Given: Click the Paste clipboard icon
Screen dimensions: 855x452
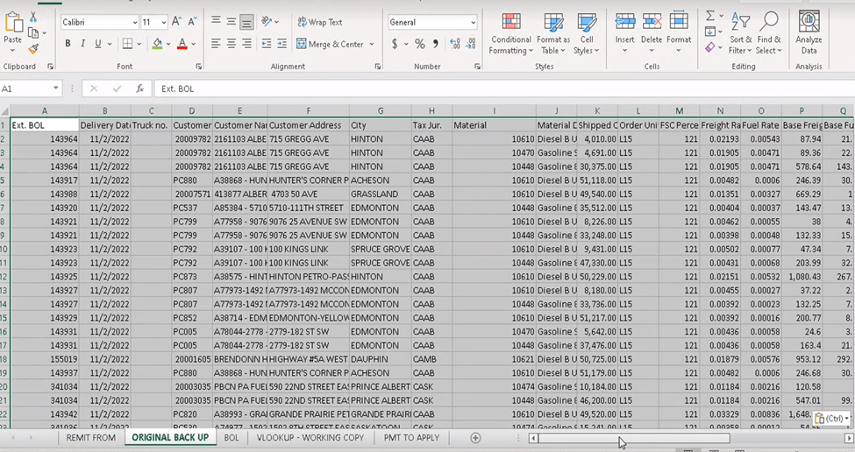Looking at the screenshot, I should coord(13,23).
